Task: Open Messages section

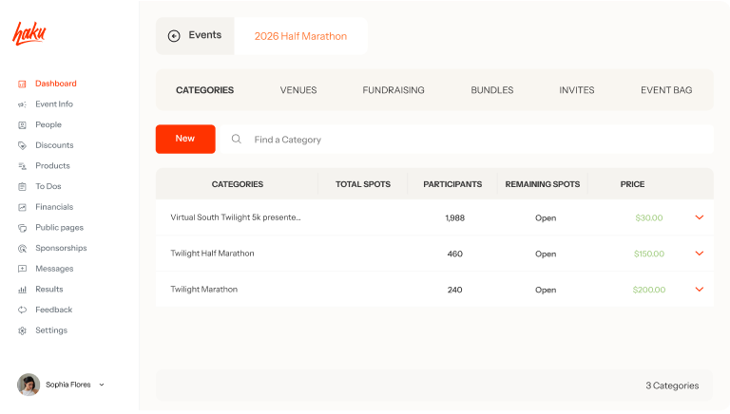Action: 54,269
